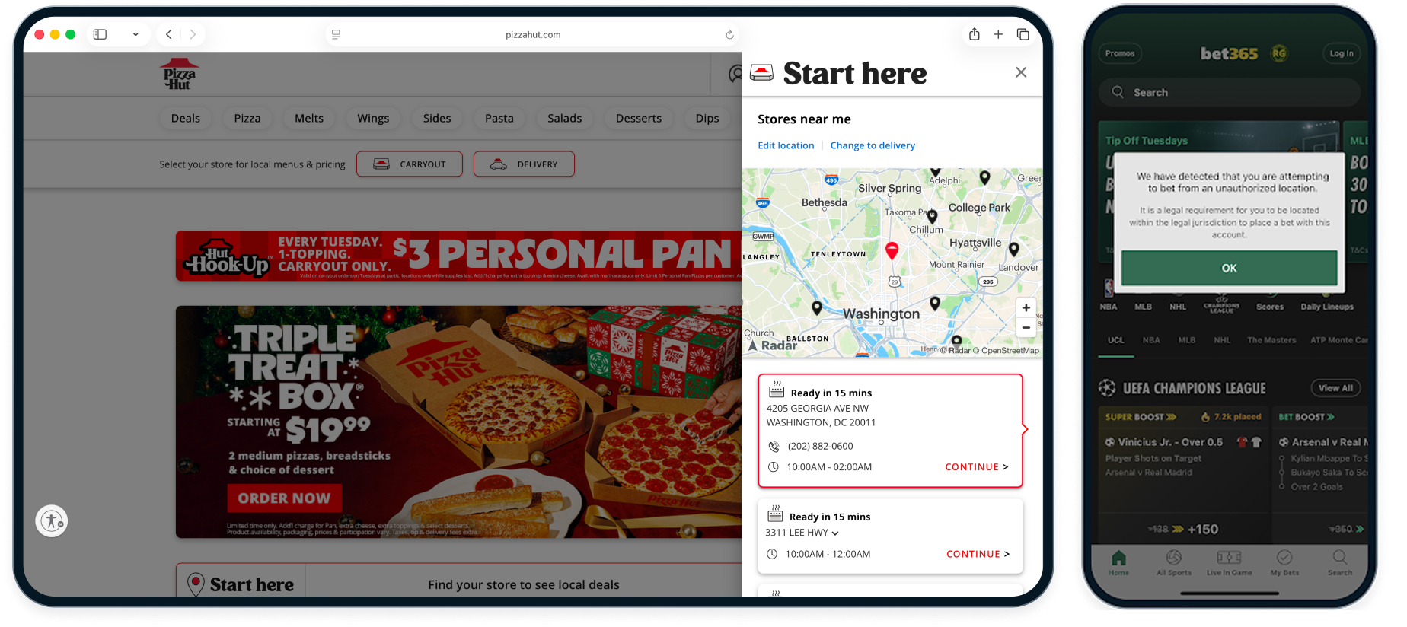Show Safari tab overview icon
The width and height of the screenshot is (1407, 627).
[x=1023, y=34]
